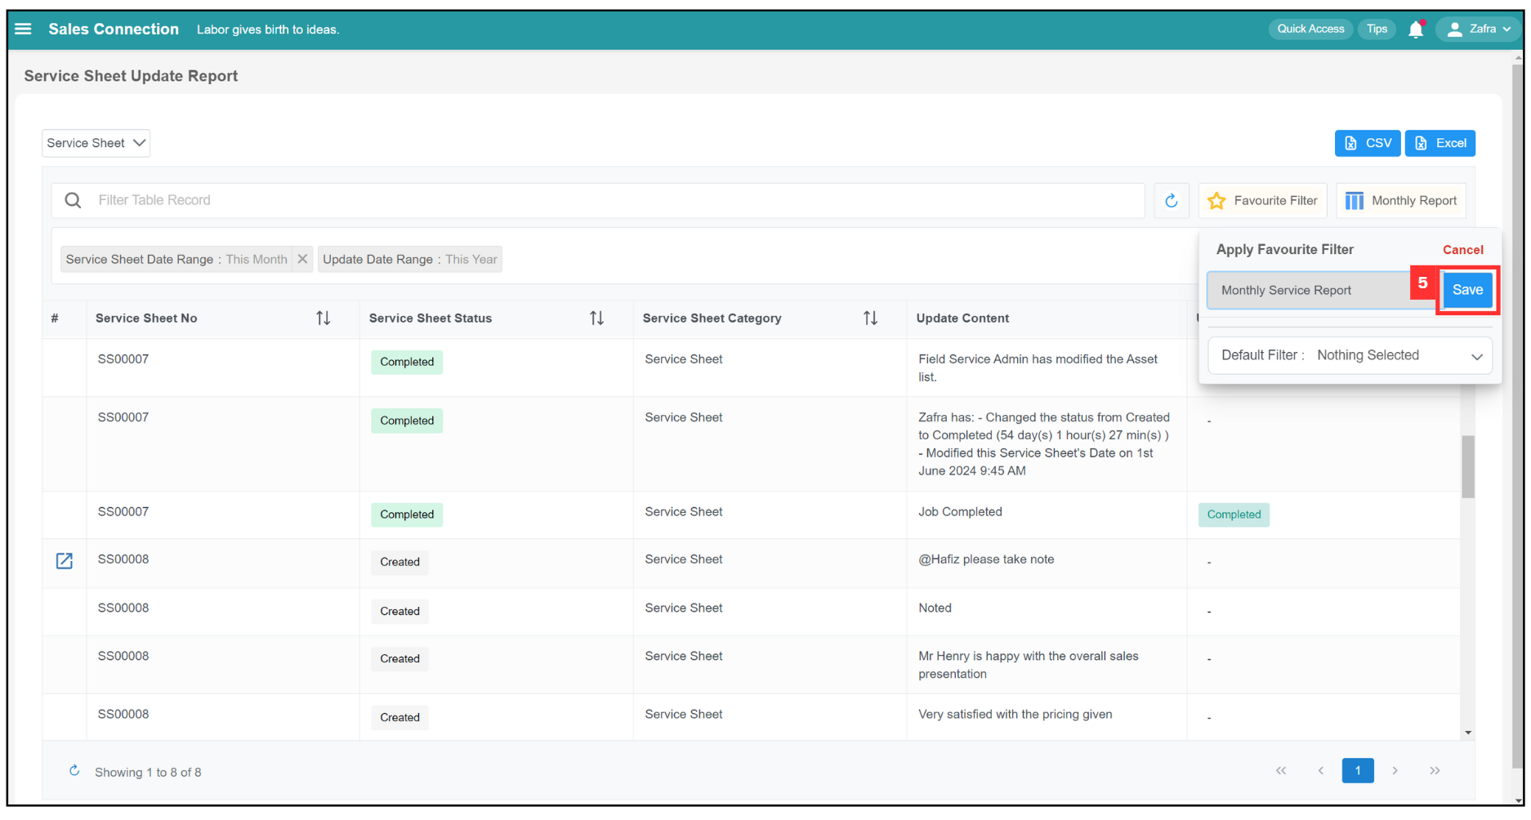Sort by Service Sheet Category column
Screen dimensions: 1531x820
[x=870, y=319]
